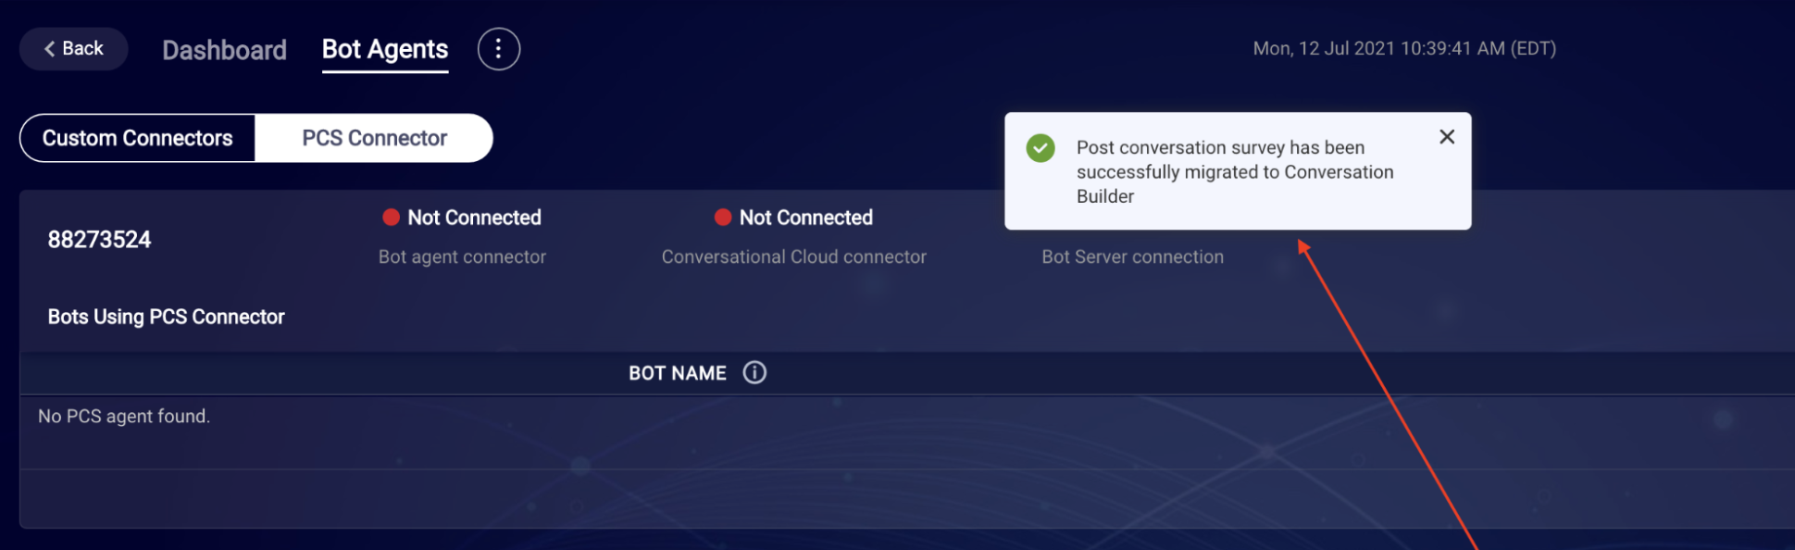
Task: Click the red dot for Bot agent connector
Action: 391,217
